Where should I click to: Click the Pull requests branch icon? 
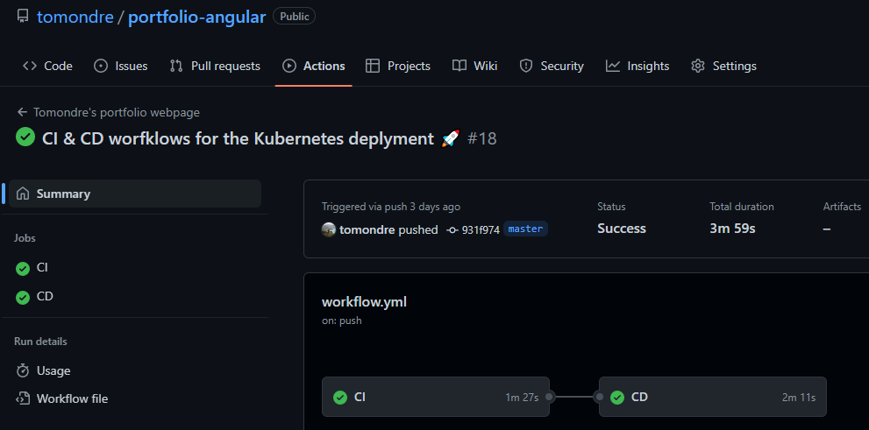point(176,66)
